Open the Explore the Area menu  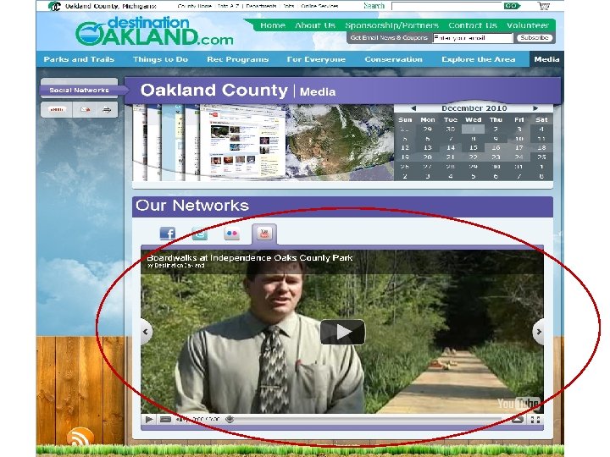click(479, 59)
